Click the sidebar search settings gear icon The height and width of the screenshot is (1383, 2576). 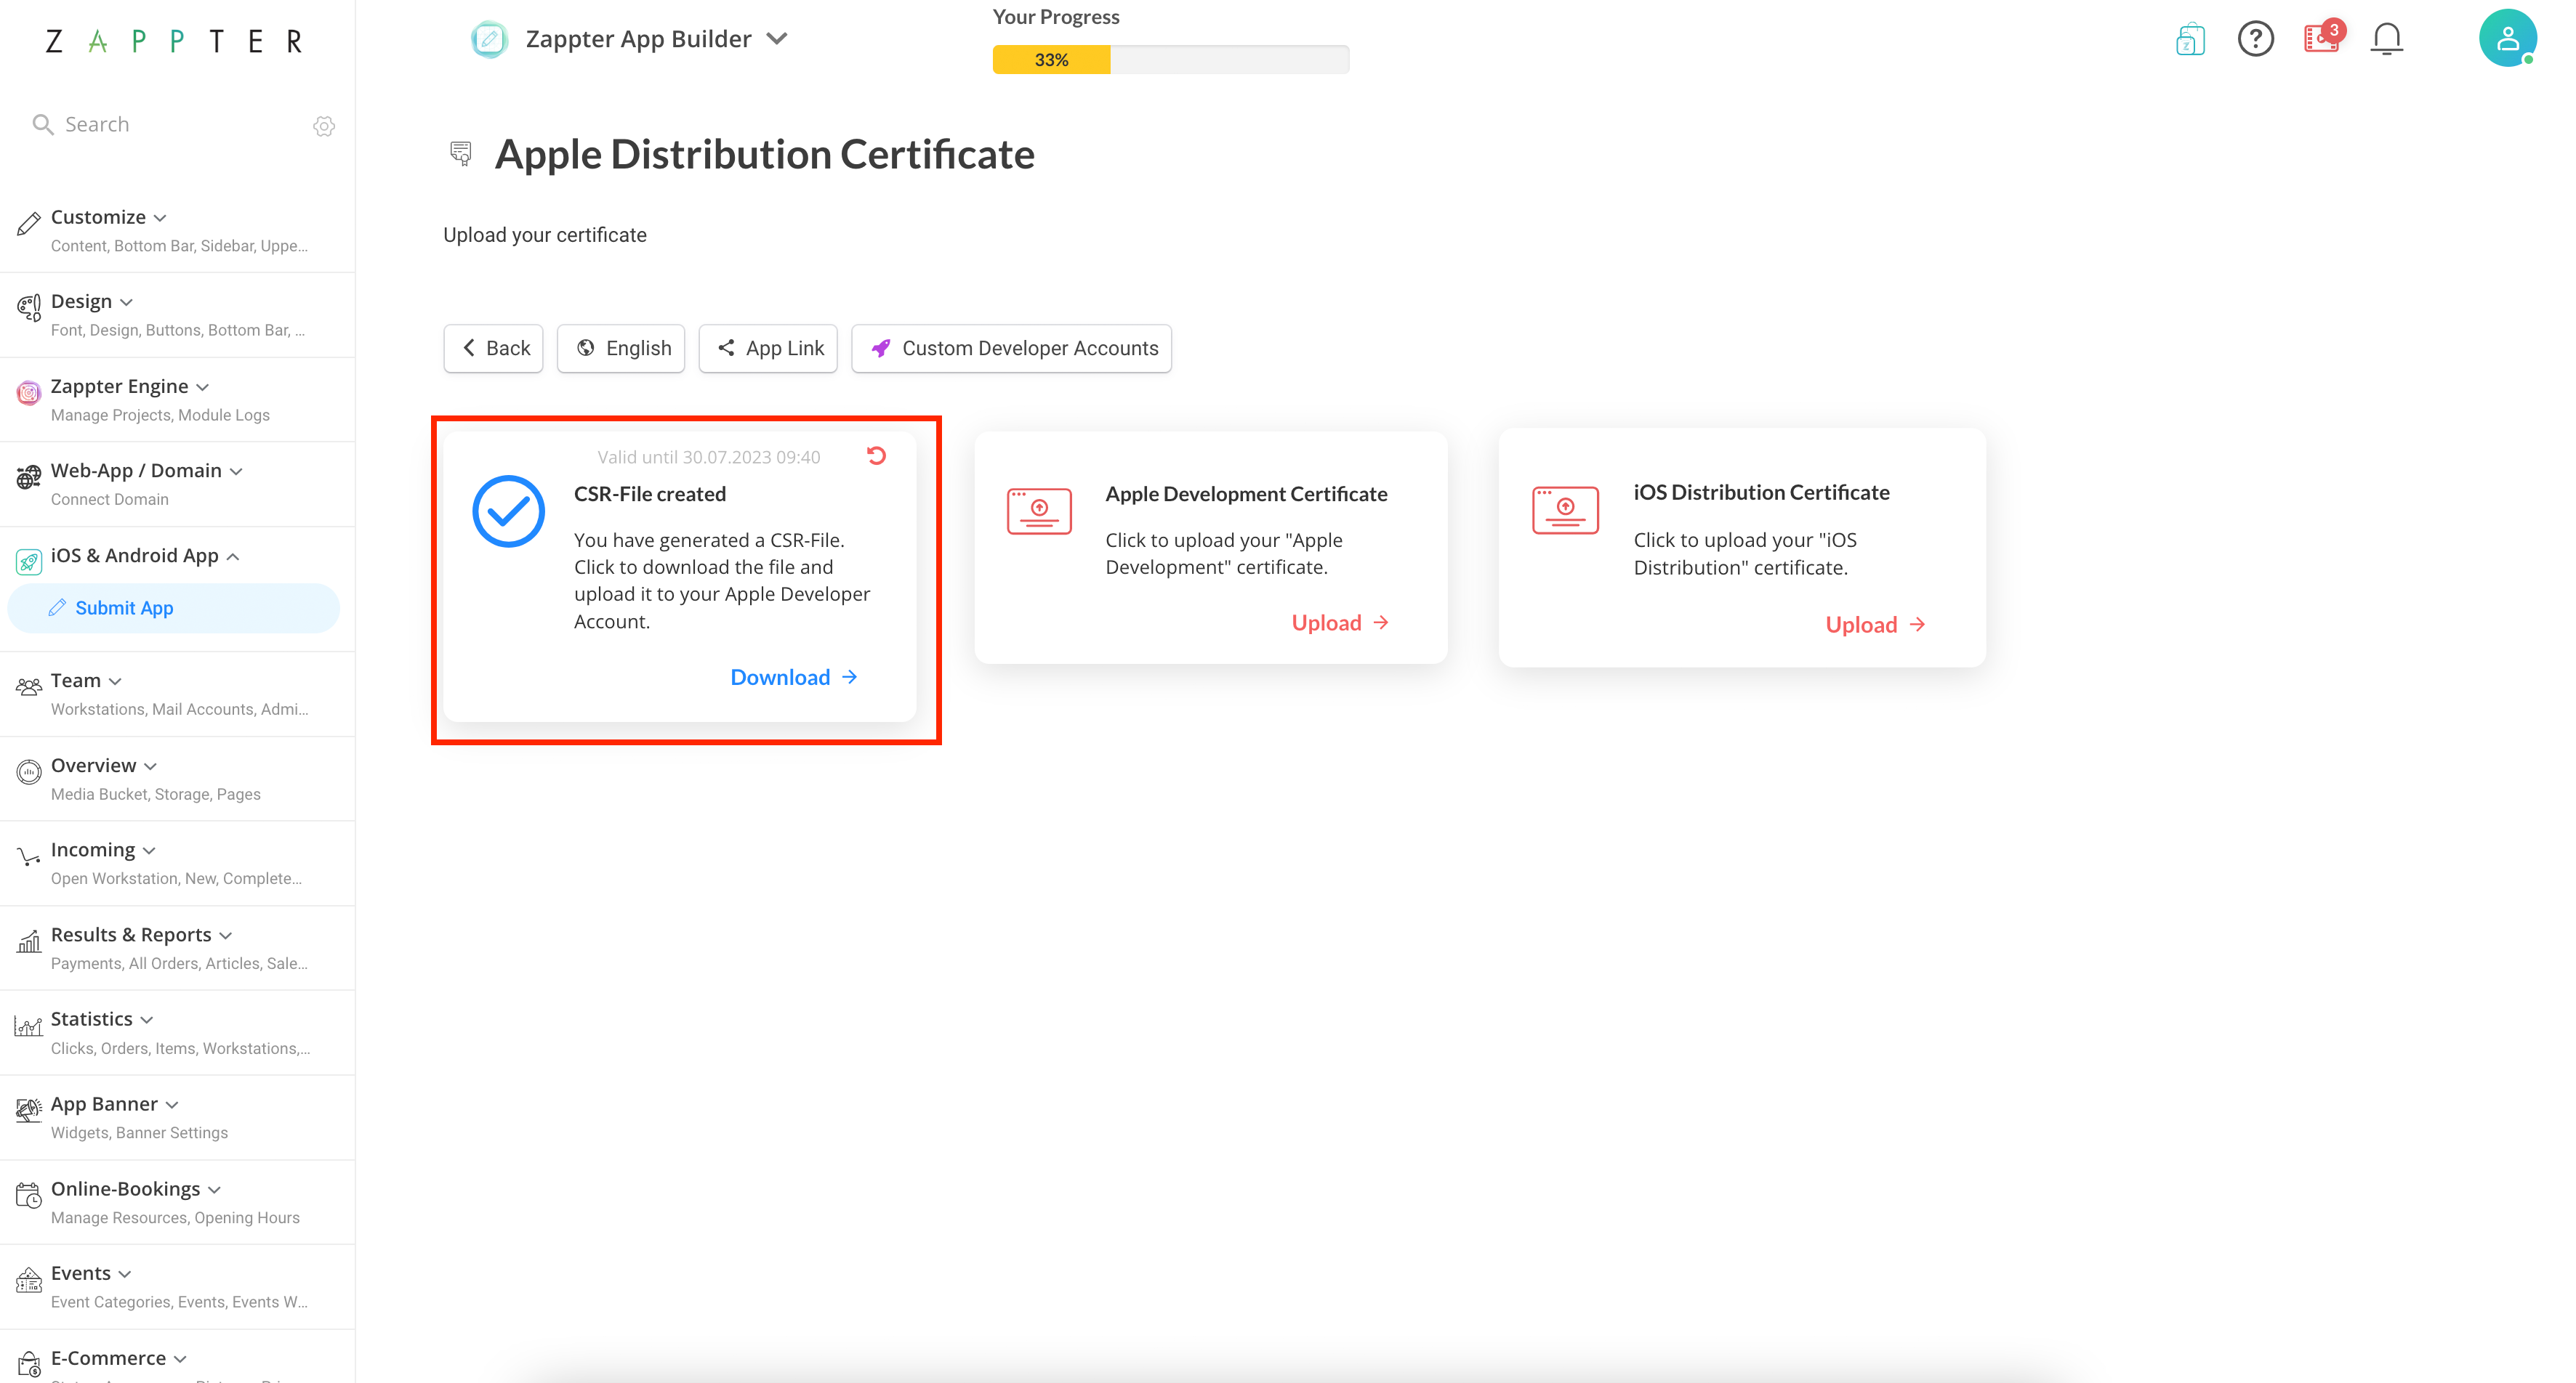pyautogui.click(x=324, y=126)
